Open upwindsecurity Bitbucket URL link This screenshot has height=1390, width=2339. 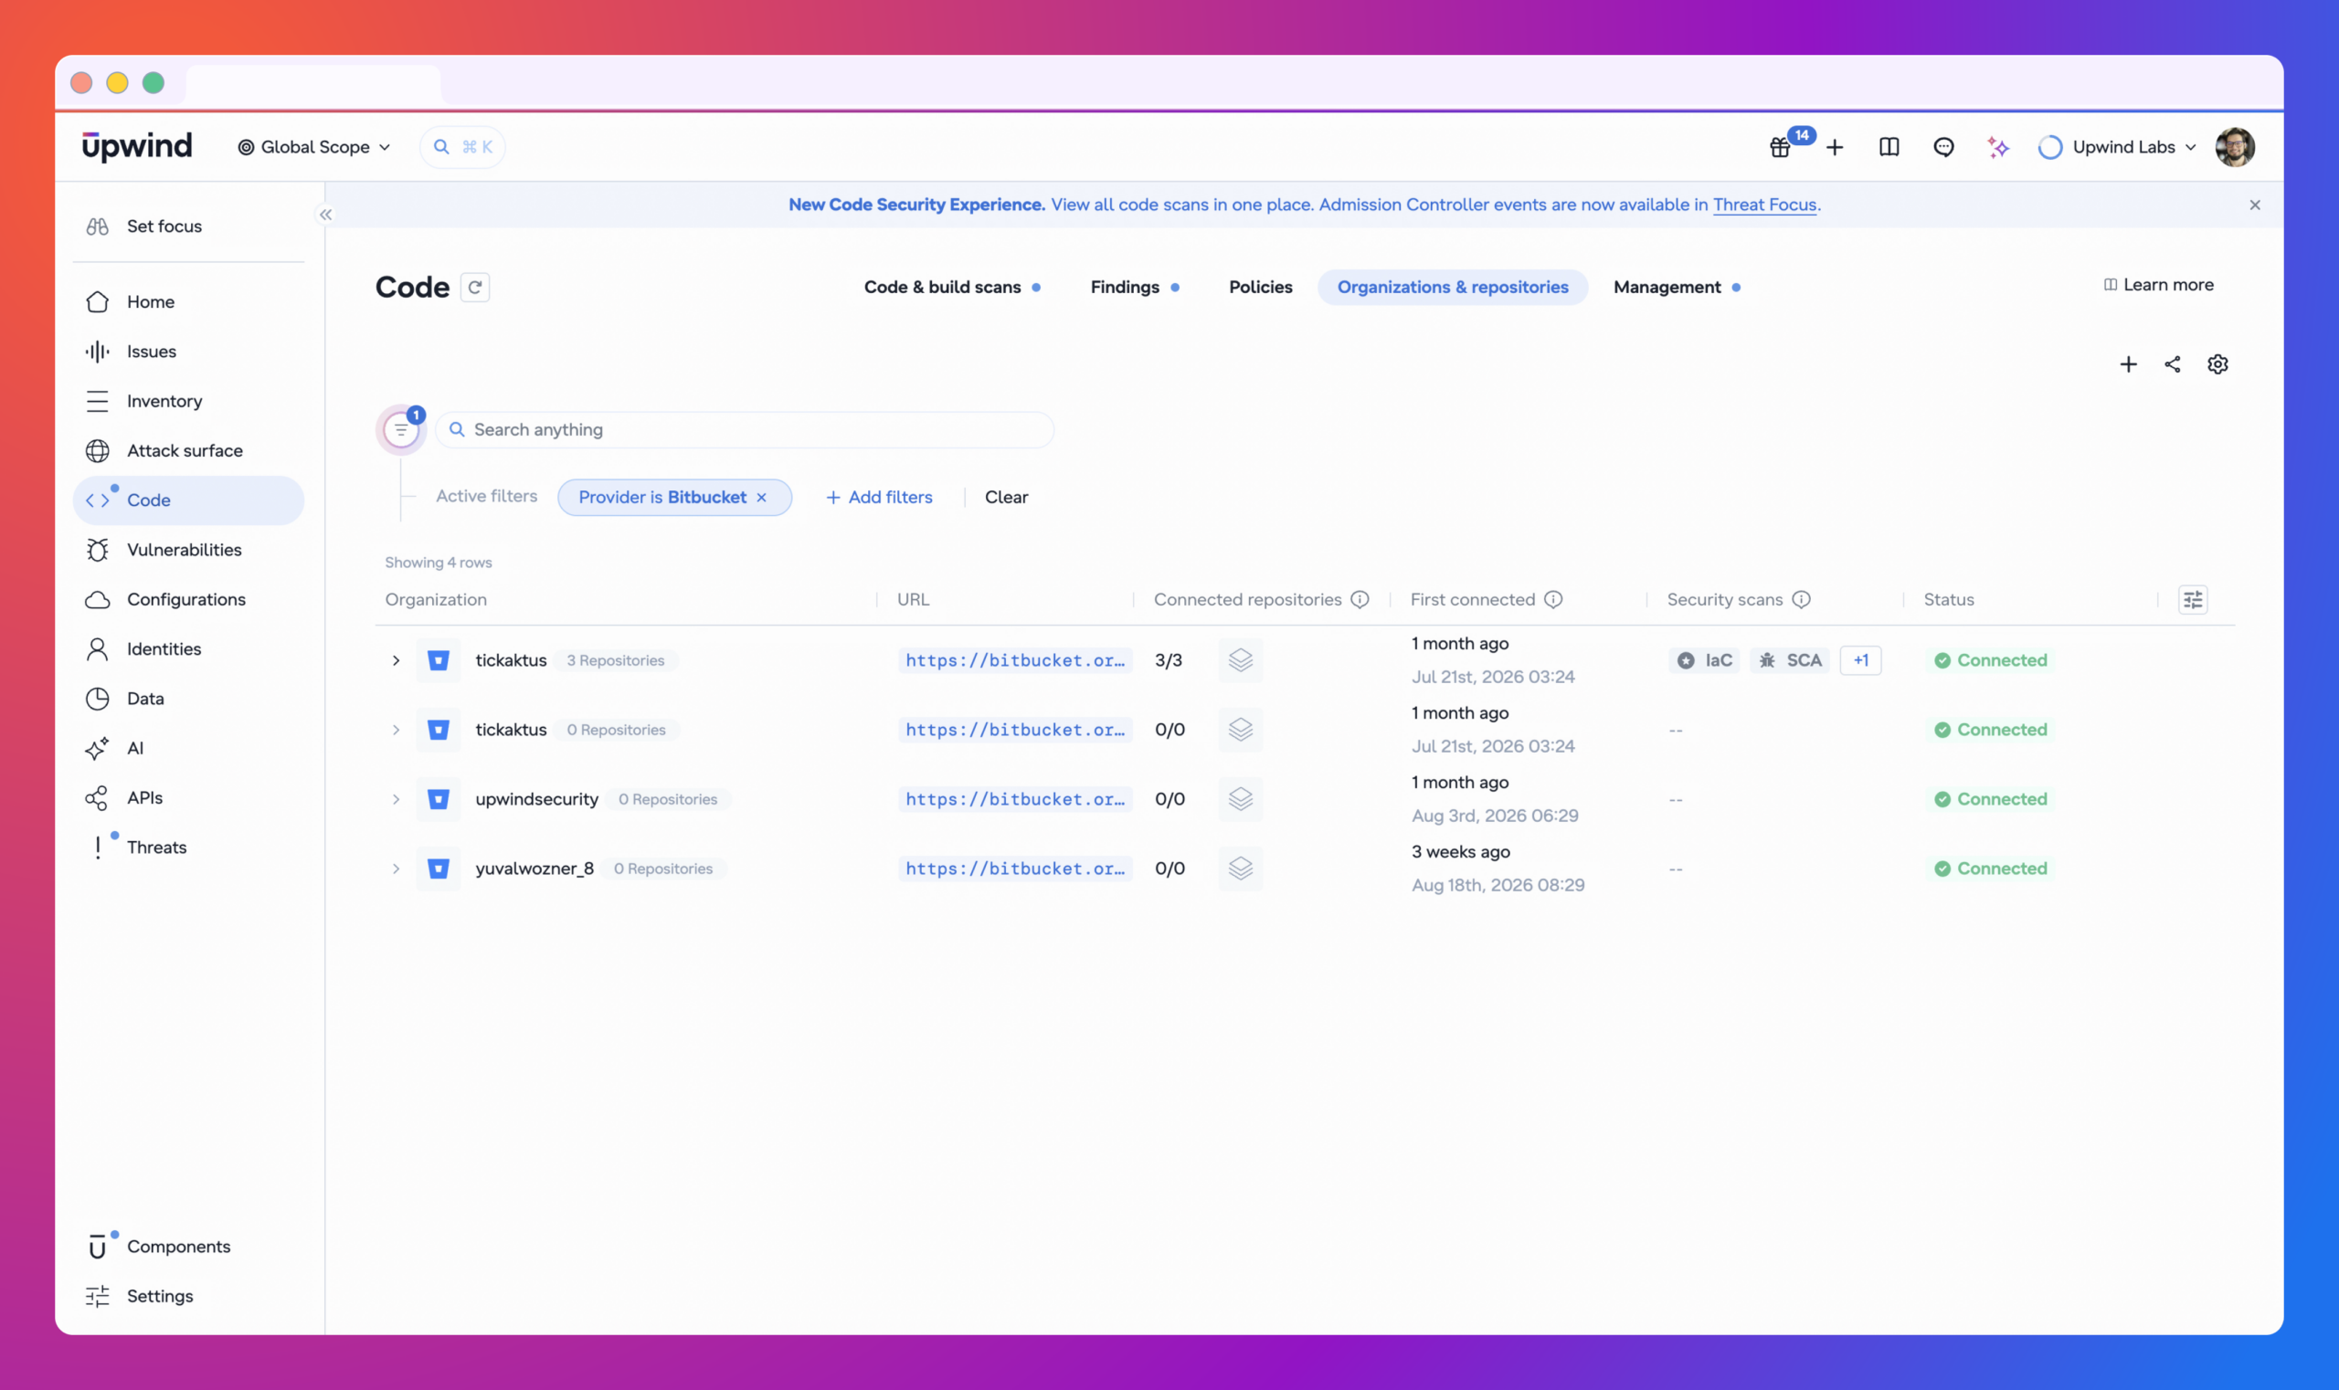tap(1015, 799)
